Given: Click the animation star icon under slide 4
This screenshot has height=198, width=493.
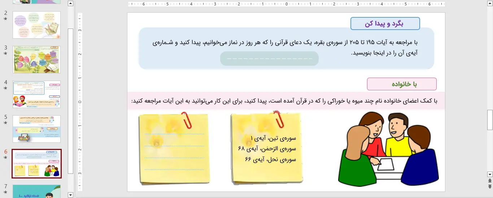Looking at the screenshot, I should [5, 88].
